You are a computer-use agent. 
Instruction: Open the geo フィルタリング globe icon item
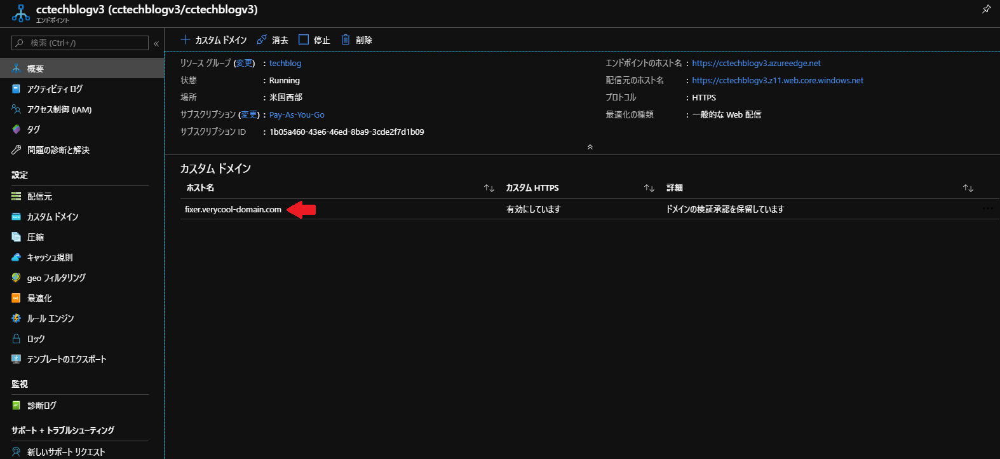17,278
